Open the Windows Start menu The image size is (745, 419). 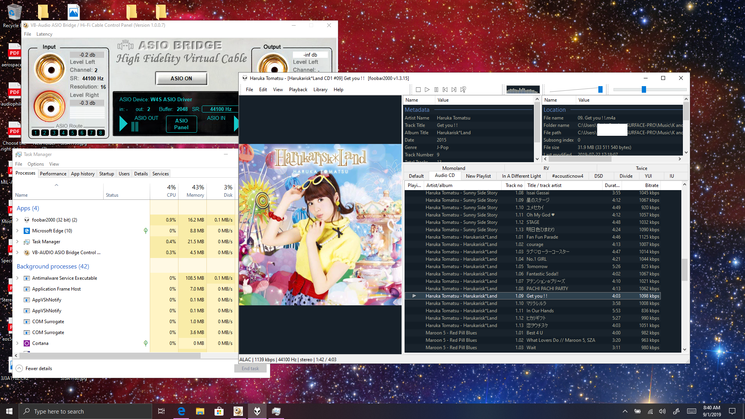(9, 411)
